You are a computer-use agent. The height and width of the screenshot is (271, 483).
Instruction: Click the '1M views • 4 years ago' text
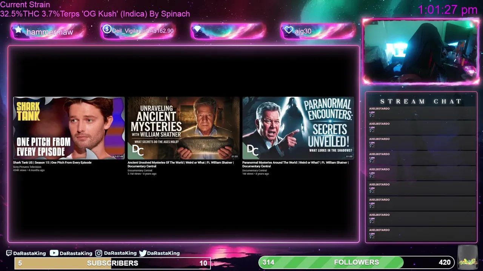tap(255, 174)
